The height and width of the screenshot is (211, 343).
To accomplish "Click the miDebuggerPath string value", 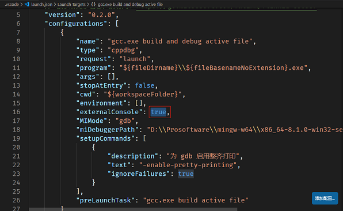I will (x=245, y=130).
